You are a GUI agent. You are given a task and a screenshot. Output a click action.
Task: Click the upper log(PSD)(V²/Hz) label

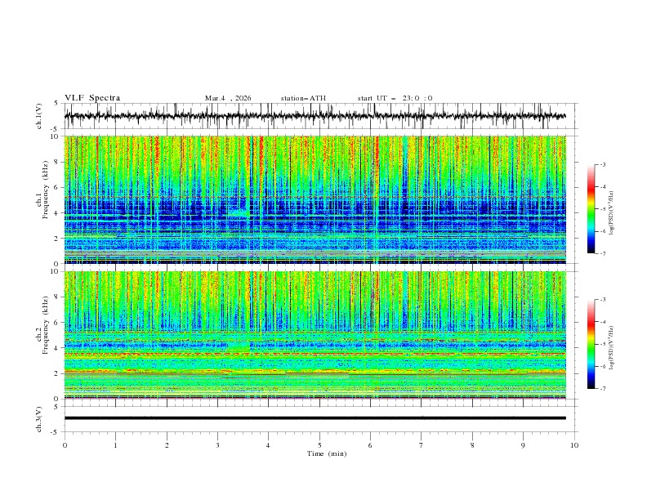pyautogui.click(x=611, y=213)
